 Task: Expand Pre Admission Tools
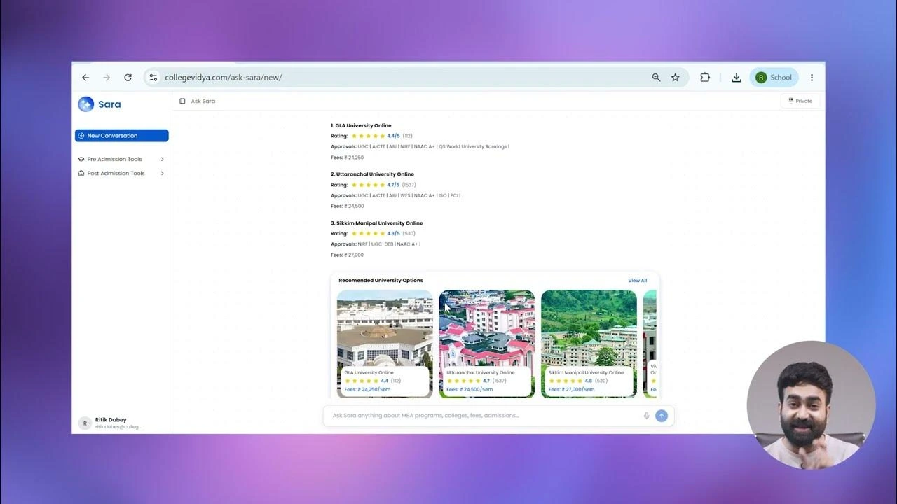[x=121, y=159]
